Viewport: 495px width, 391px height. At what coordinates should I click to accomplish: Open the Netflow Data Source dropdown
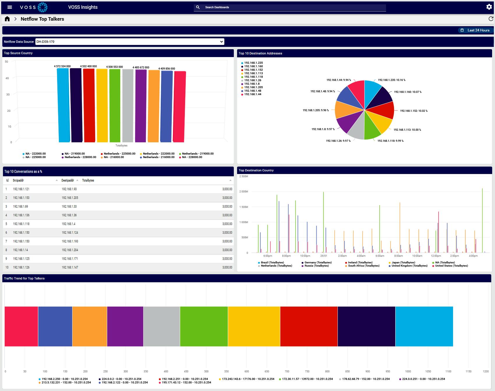tap(130, 42)
